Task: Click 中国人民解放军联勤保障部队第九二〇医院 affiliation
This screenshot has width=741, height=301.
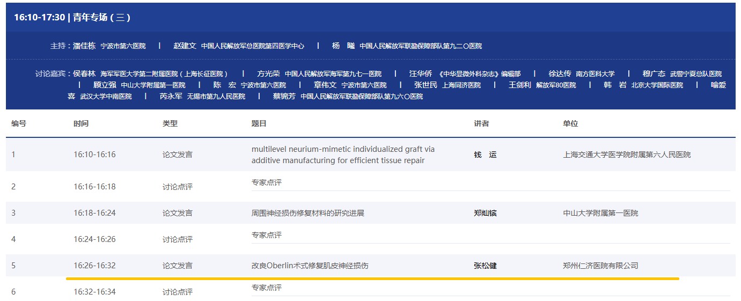Action: [x=421, y=46]
